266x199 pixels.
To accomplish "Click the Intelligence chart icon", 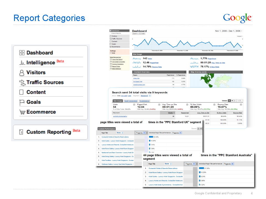I will coord(22,63).
